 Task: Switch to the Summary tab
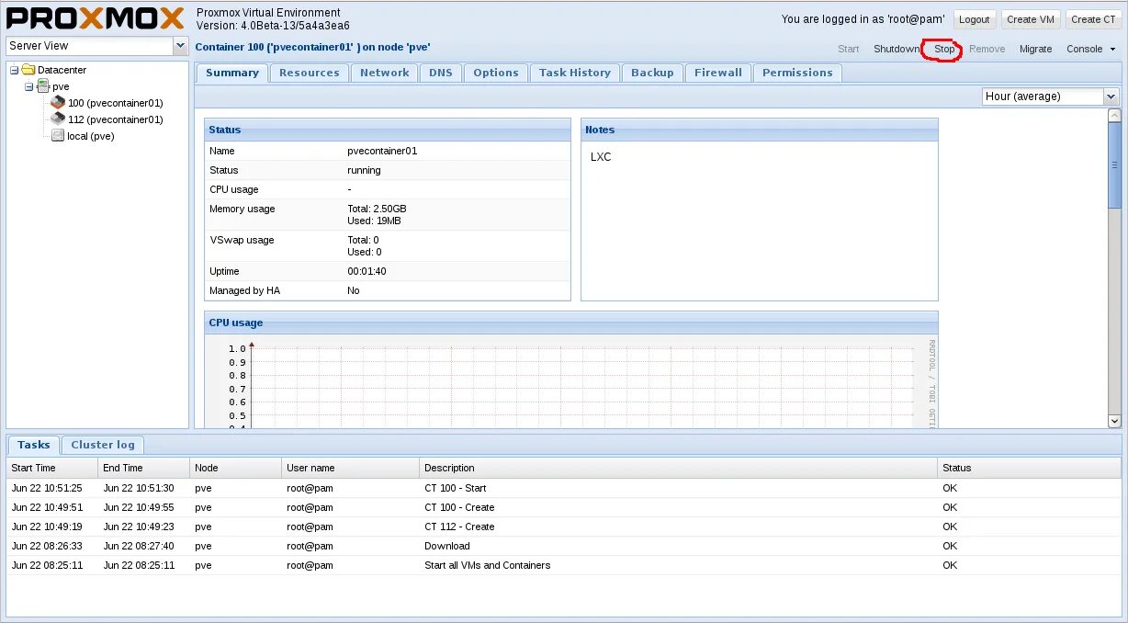[231, 73]
